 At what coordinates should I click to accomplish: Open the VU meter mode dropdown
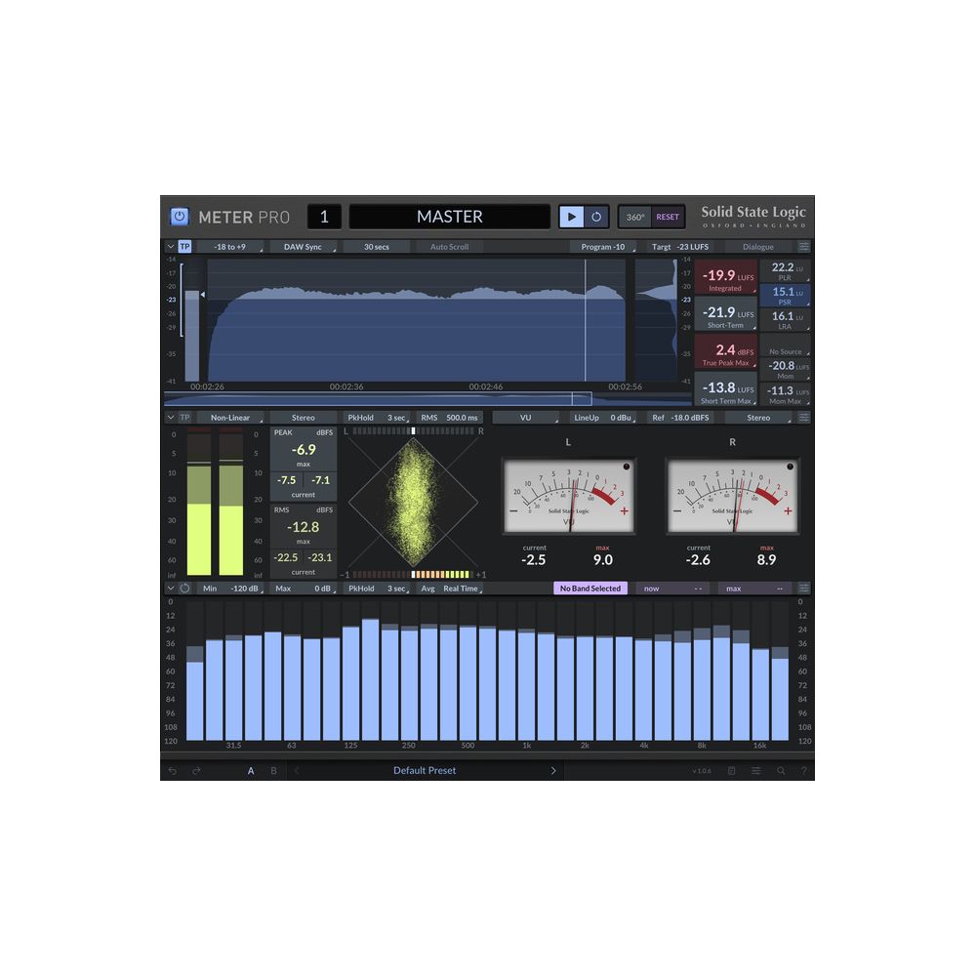click(x=527, y=417)
